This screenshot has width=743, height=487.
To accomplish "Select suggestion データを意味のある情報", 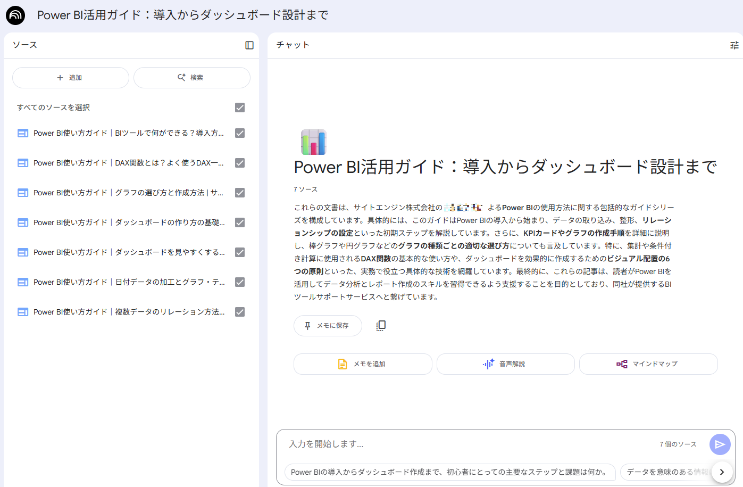I will pos(665,472).
